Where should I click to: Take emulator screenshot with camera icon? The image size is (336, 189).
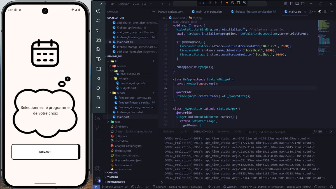tap(98, 40)
